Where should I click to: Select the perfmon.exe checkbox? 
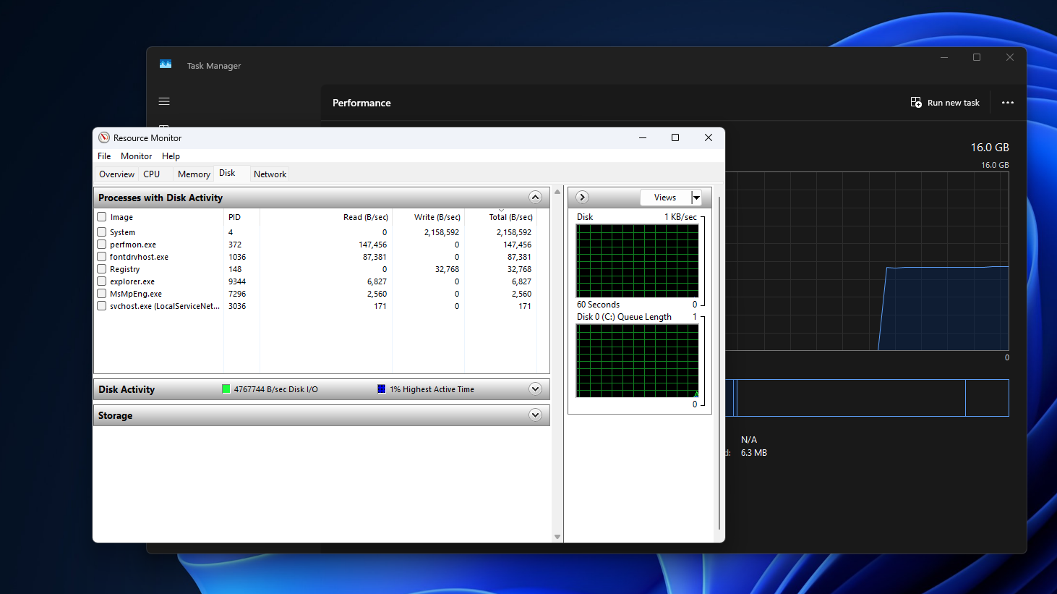pyautogui.click(x=102, y=245)
